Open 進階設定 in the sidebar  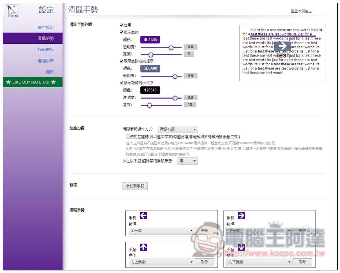pos(46,61)
